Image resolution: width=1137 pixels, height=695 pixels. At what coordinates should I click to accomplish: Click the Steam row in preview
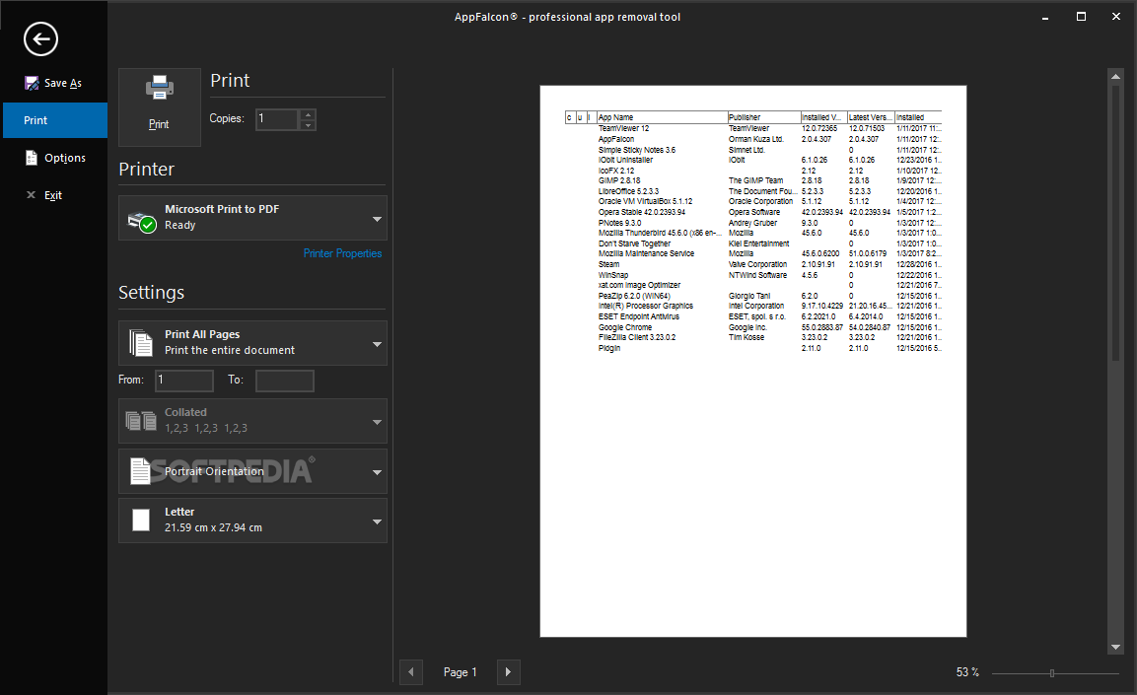pos(754,264)
